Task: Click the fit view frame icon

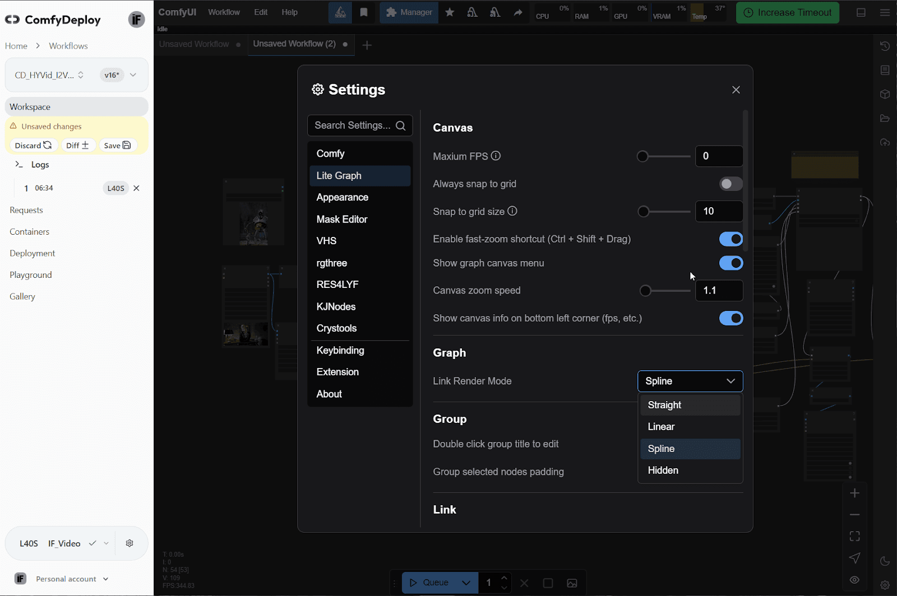Action: coord(854,537)
